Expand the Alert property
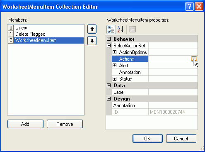The image size is (205, 152). coord(114,66)
